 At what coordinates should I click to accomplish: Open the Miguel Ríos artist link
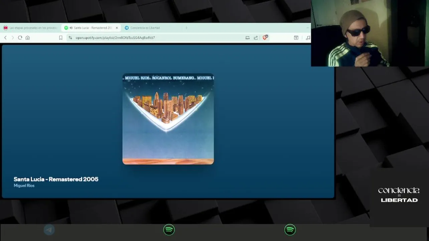(24, 185)
